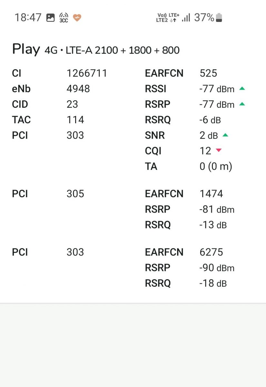This screenshot has width=266, height=387.
Task: Tap the CI value 1266711
Action: [x=87, y=73]
